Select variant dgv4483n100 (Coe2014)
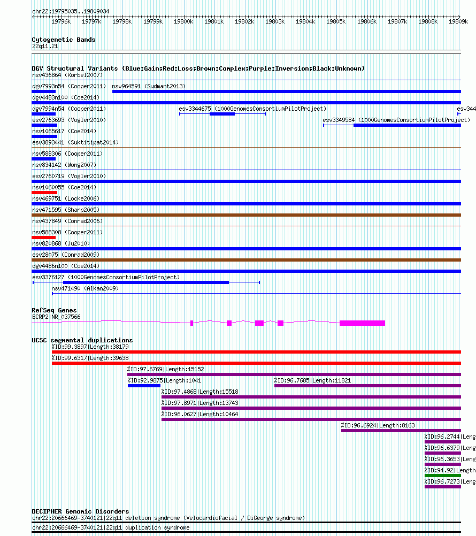476x536 pixels. [x=66, y=97]
